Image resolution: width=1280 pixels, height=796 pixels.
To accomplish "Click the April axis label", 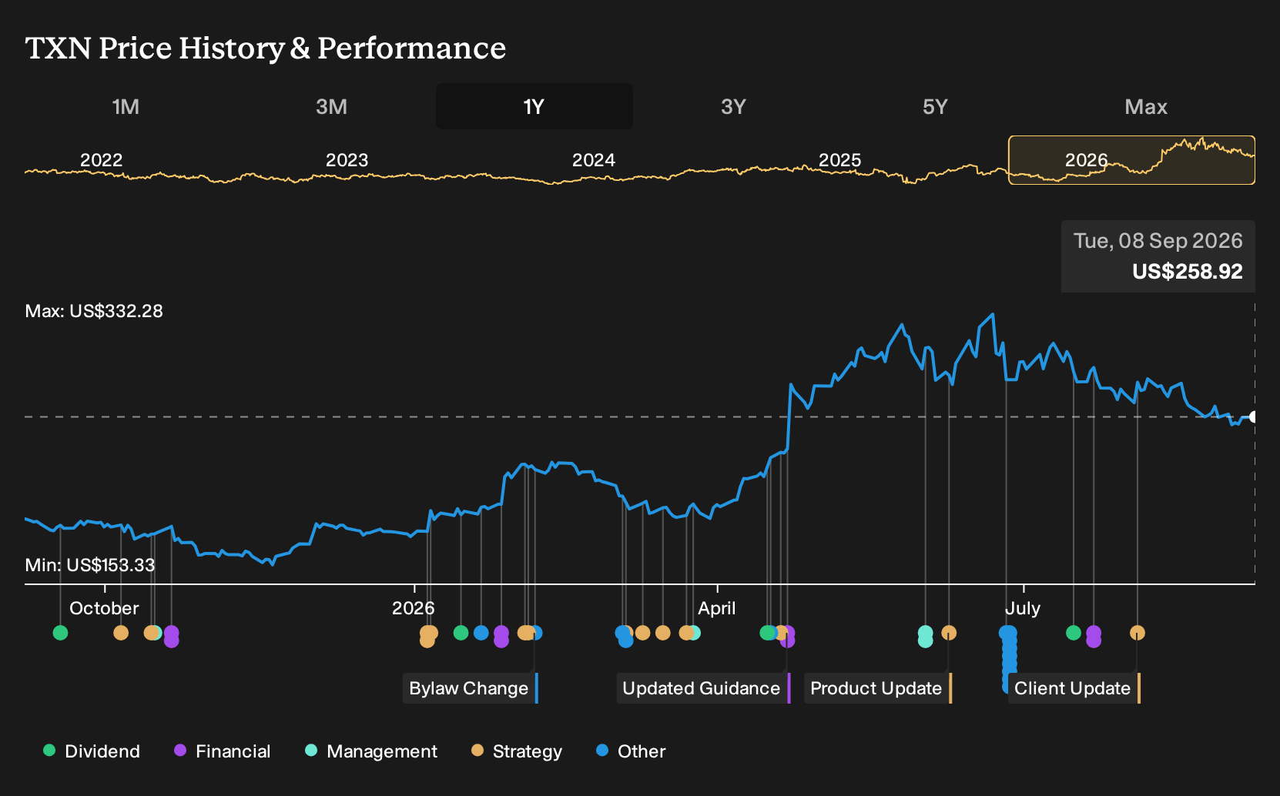I will tap(716, 608).
